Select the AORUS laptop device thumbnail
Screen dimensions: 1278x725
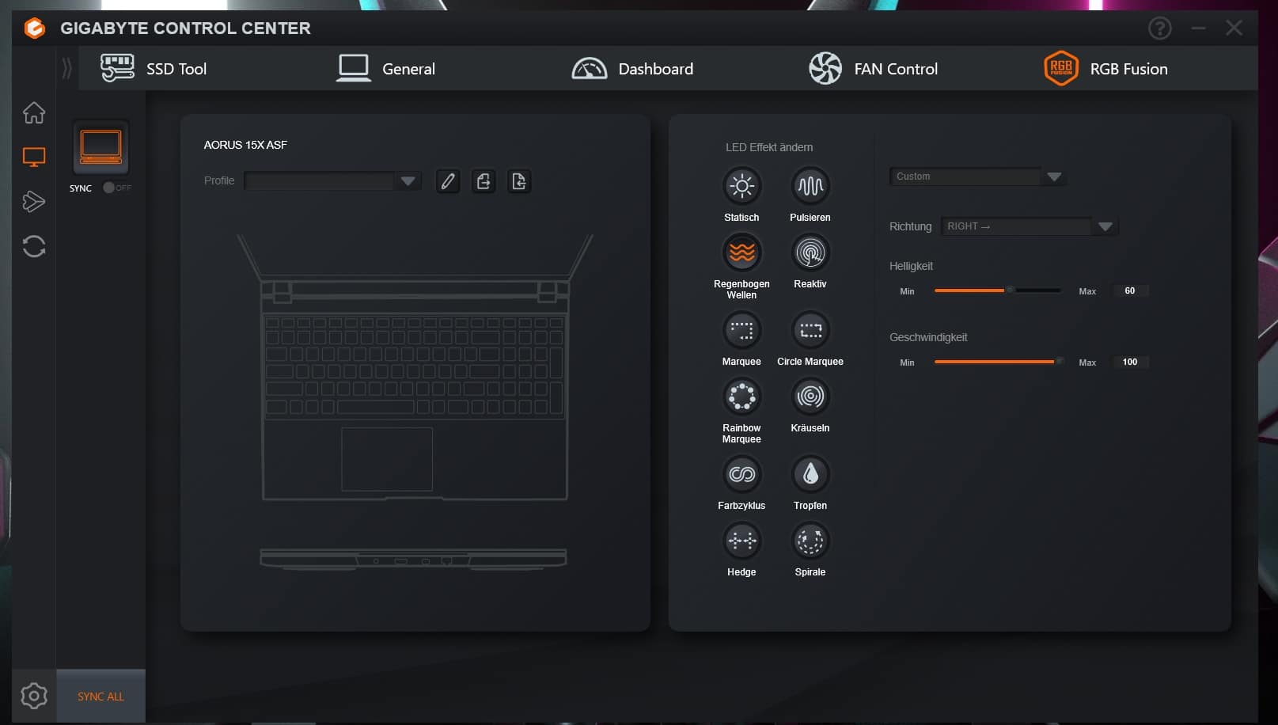(x=100, y=147)
